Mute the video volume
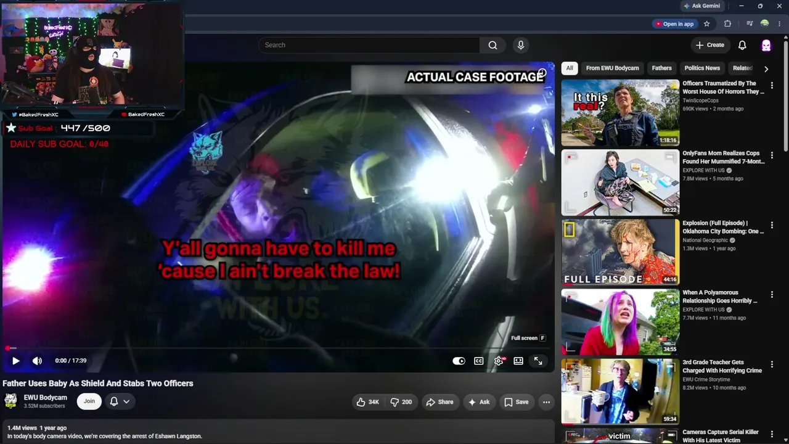 coord(37,361)
